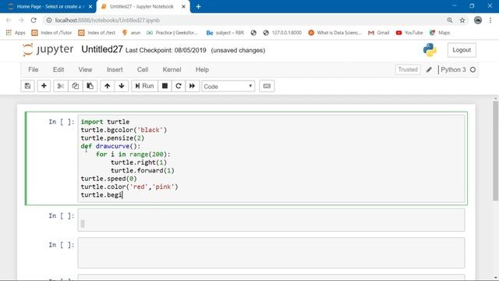
Task: Open the Insert menu
Action: [x=115, y=69]
